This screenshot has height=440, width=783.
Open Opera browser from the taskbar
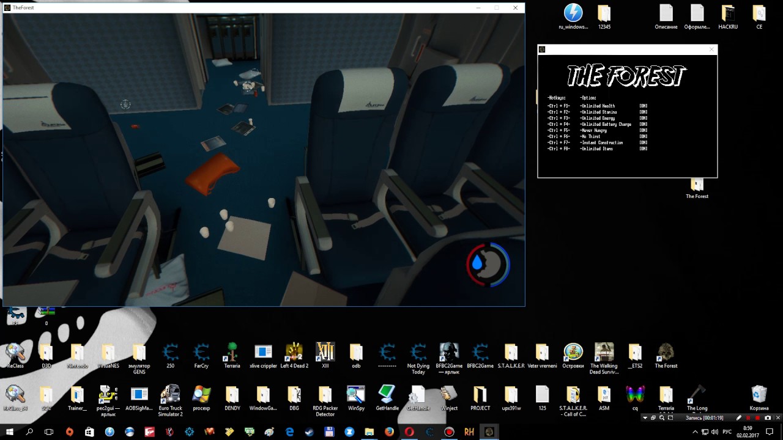pyautogui.click(x=409, y=432)
